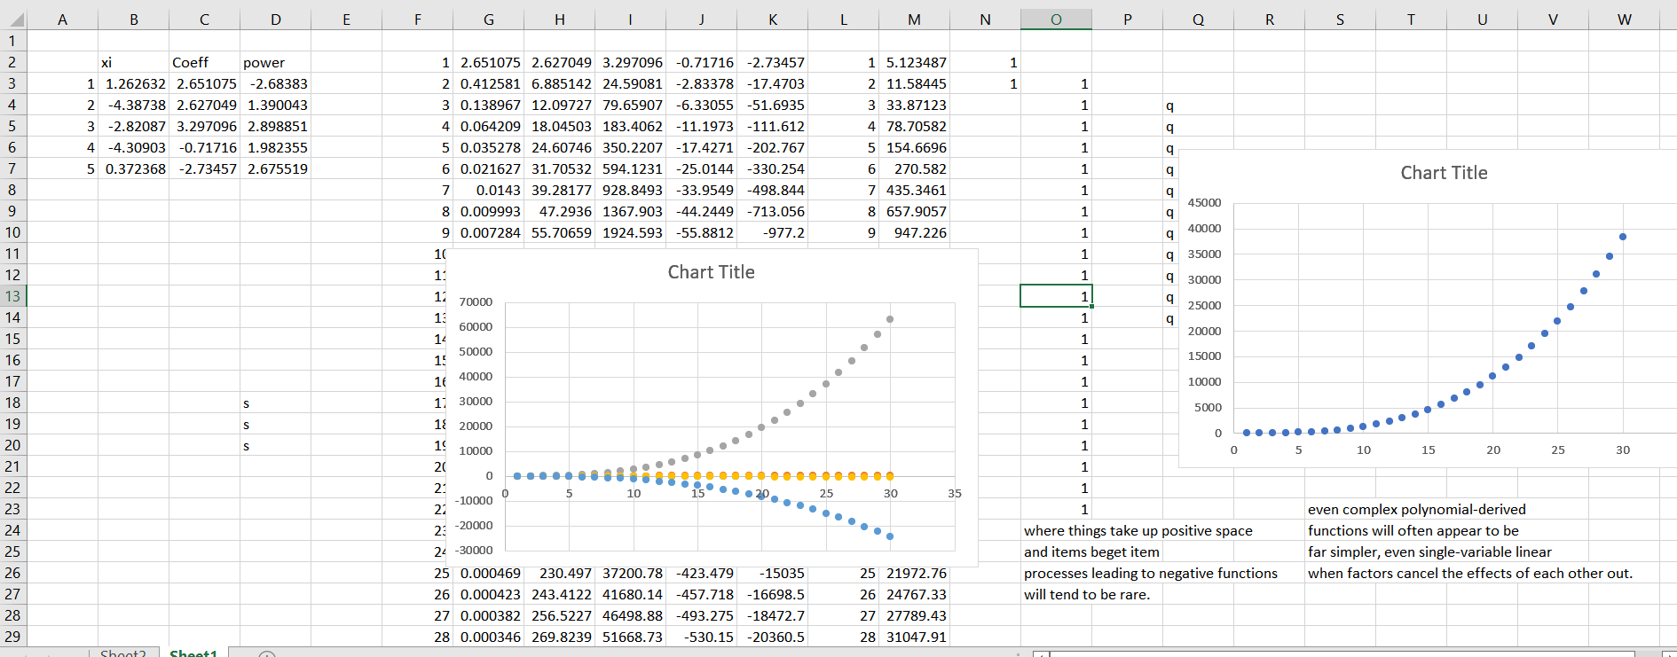Select column M header
Image resolution: width=1677 pixels, height=657 pixels.
point(914,20)
